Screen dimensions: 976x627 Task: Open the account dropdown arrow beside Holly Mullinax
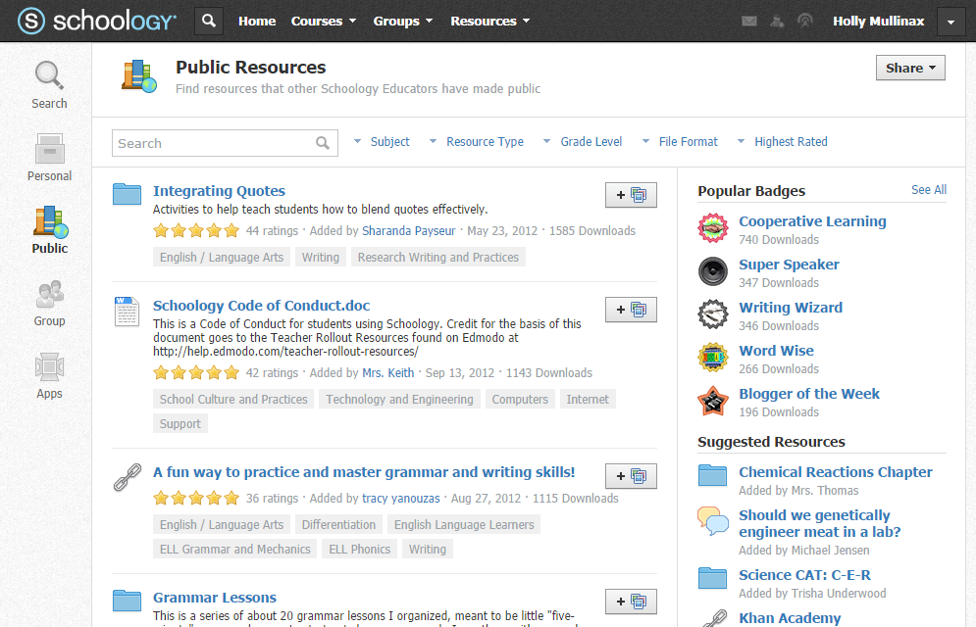coord(951,22)
